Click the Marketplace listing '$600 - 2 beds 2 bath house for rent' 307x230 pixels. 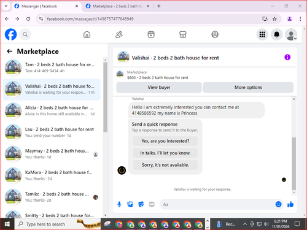(x=157, y=78)
